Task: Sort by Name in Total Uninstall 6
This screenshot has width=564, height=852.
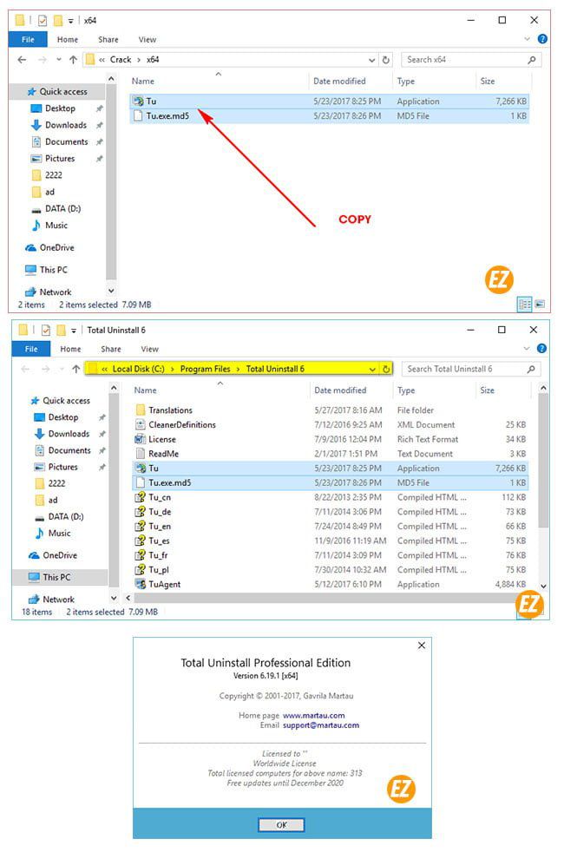Action: coord(145,390)
